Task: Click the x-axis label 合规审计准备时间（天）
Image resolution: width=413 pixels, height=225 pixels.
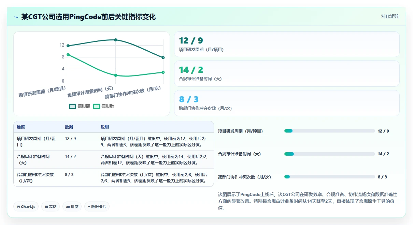Action: (x=90, y=92)
